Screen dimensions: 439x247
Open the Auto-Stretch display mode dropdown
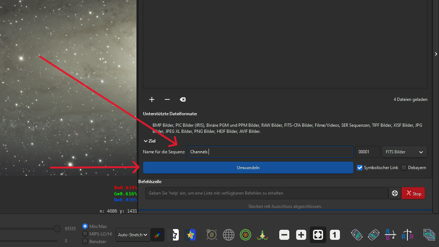pos(133,235)
